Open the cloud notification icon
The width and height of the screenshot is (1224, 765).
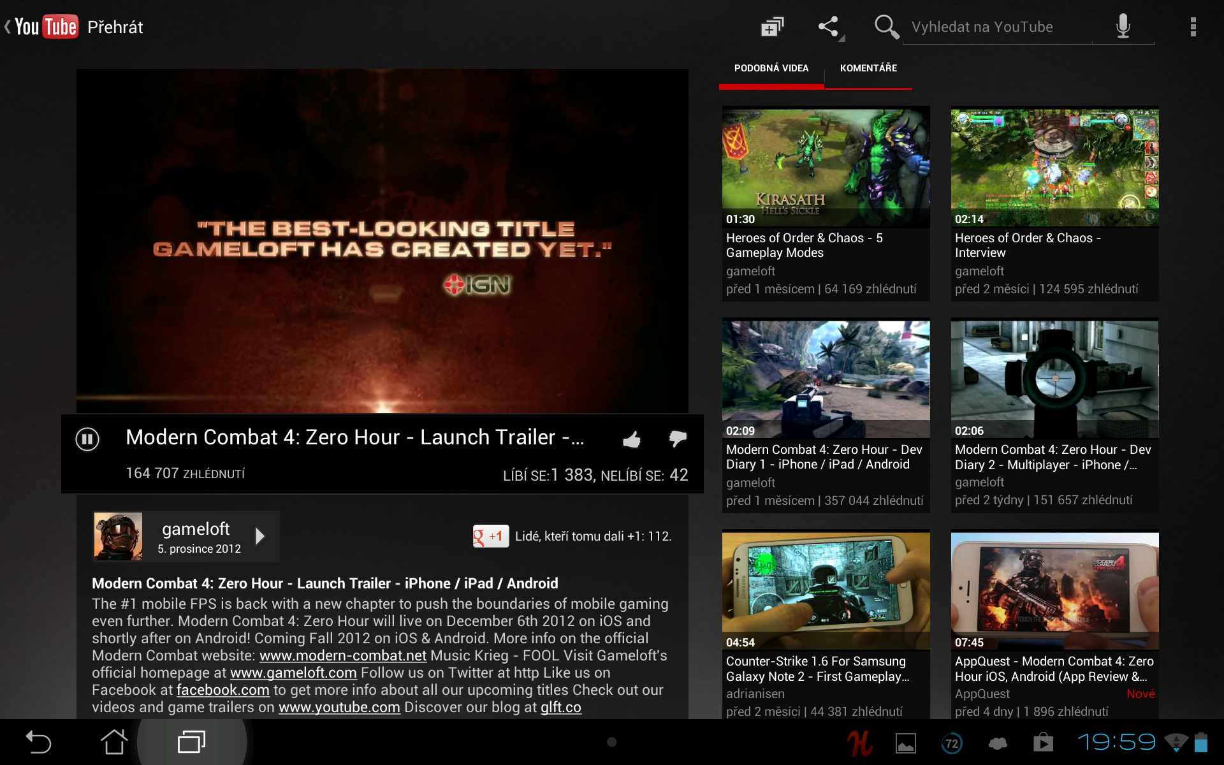[997, 743]
